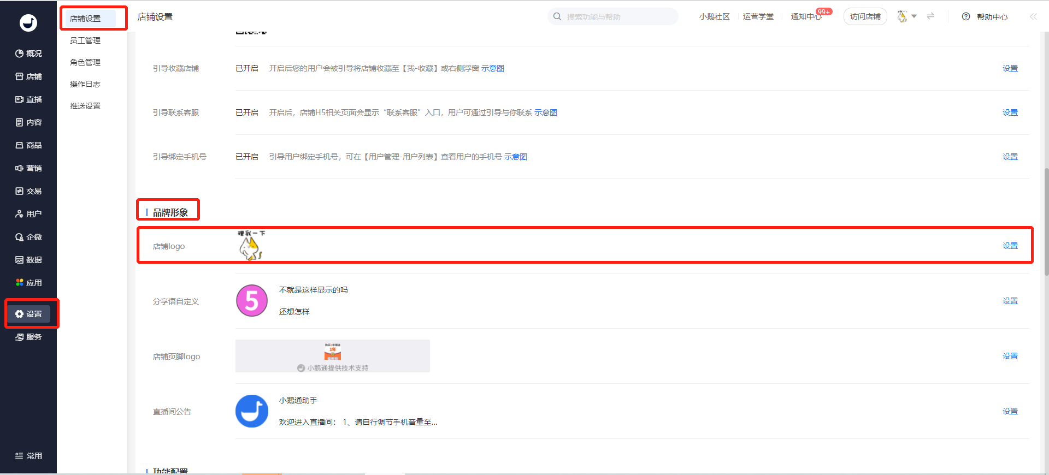Image resolution: width=1049 pixels, height=475 pixels.
Task: Select the 员工管理 submenu item
Action: coord(85,40)
